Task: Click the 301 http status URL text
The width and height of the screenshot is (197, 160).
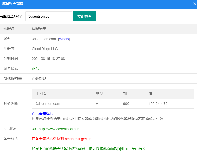Action: tap(56, 129)
